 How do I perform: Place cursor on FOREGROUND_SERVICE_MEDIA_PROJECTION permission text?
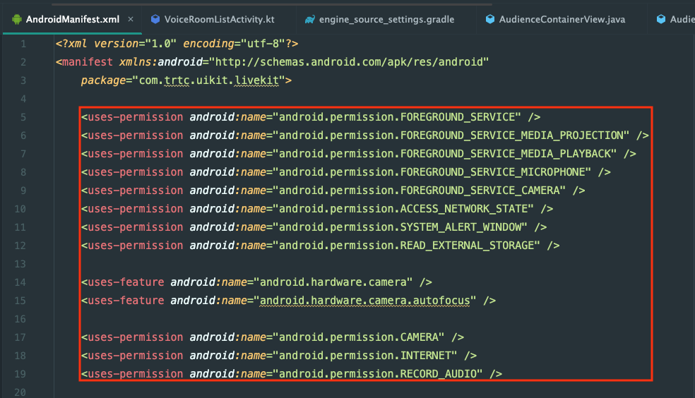(513, 135)
